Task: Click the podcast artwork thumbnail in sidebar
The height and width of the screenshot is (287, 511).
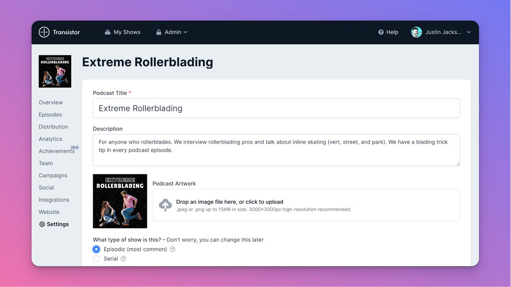Action: pyautogui.click(x=55, y=71)
